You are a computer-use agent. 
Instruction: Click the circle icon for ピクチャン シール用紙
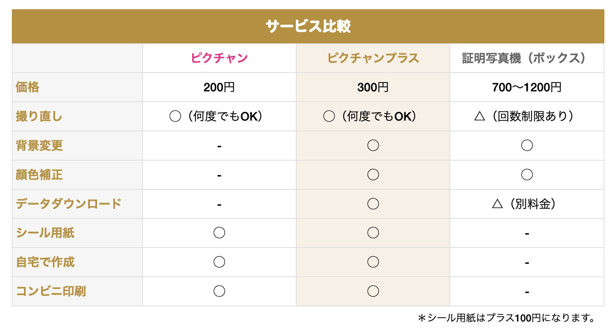(219, 233)
